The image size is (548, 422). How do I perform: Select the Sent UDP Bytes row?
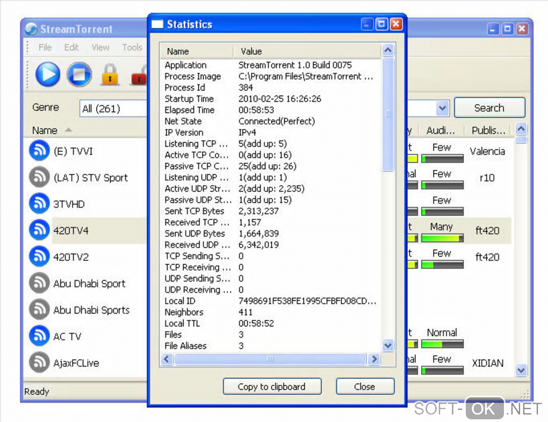click(x=271, y=234)
